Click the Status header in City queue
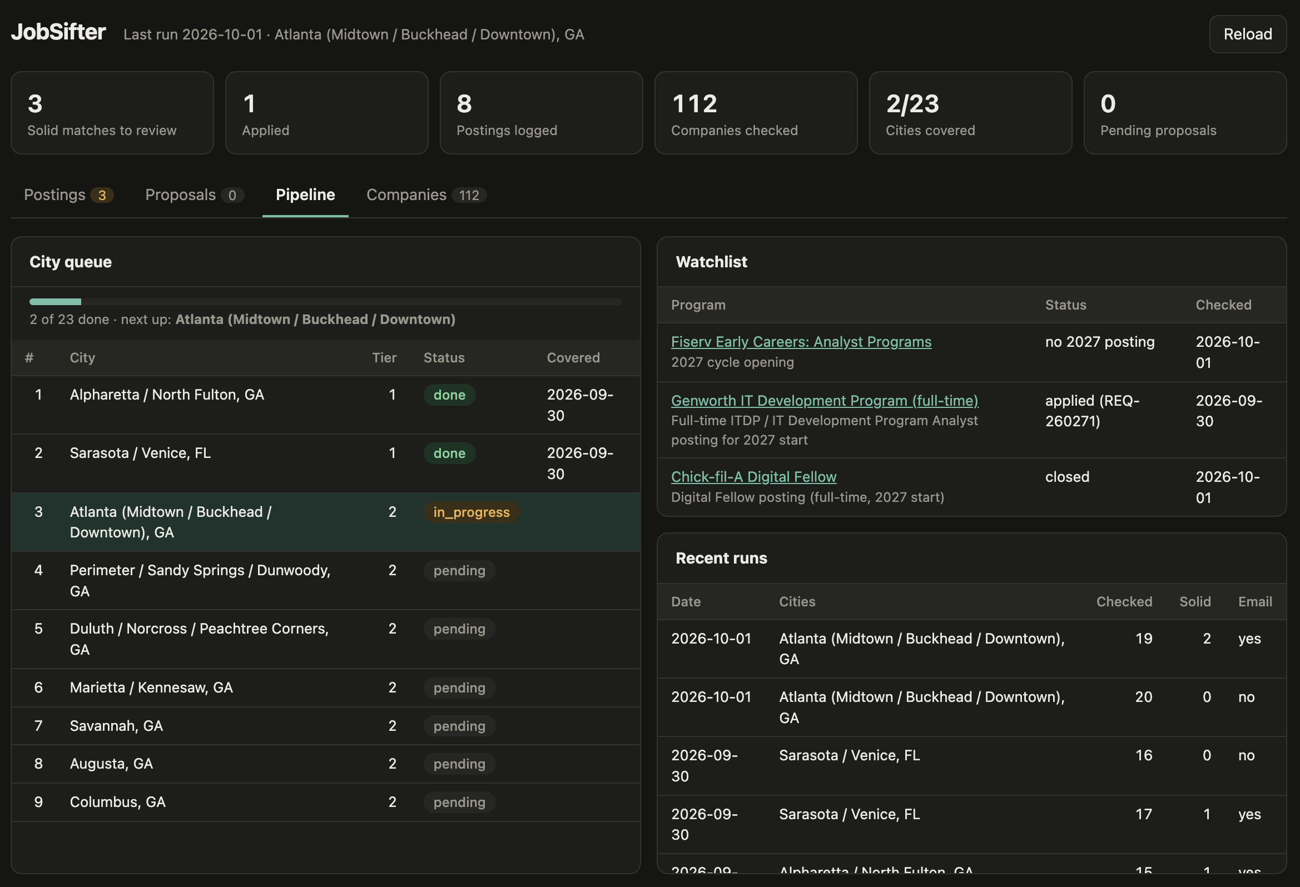Viewport: 1300px width, 887px height. 444,358
